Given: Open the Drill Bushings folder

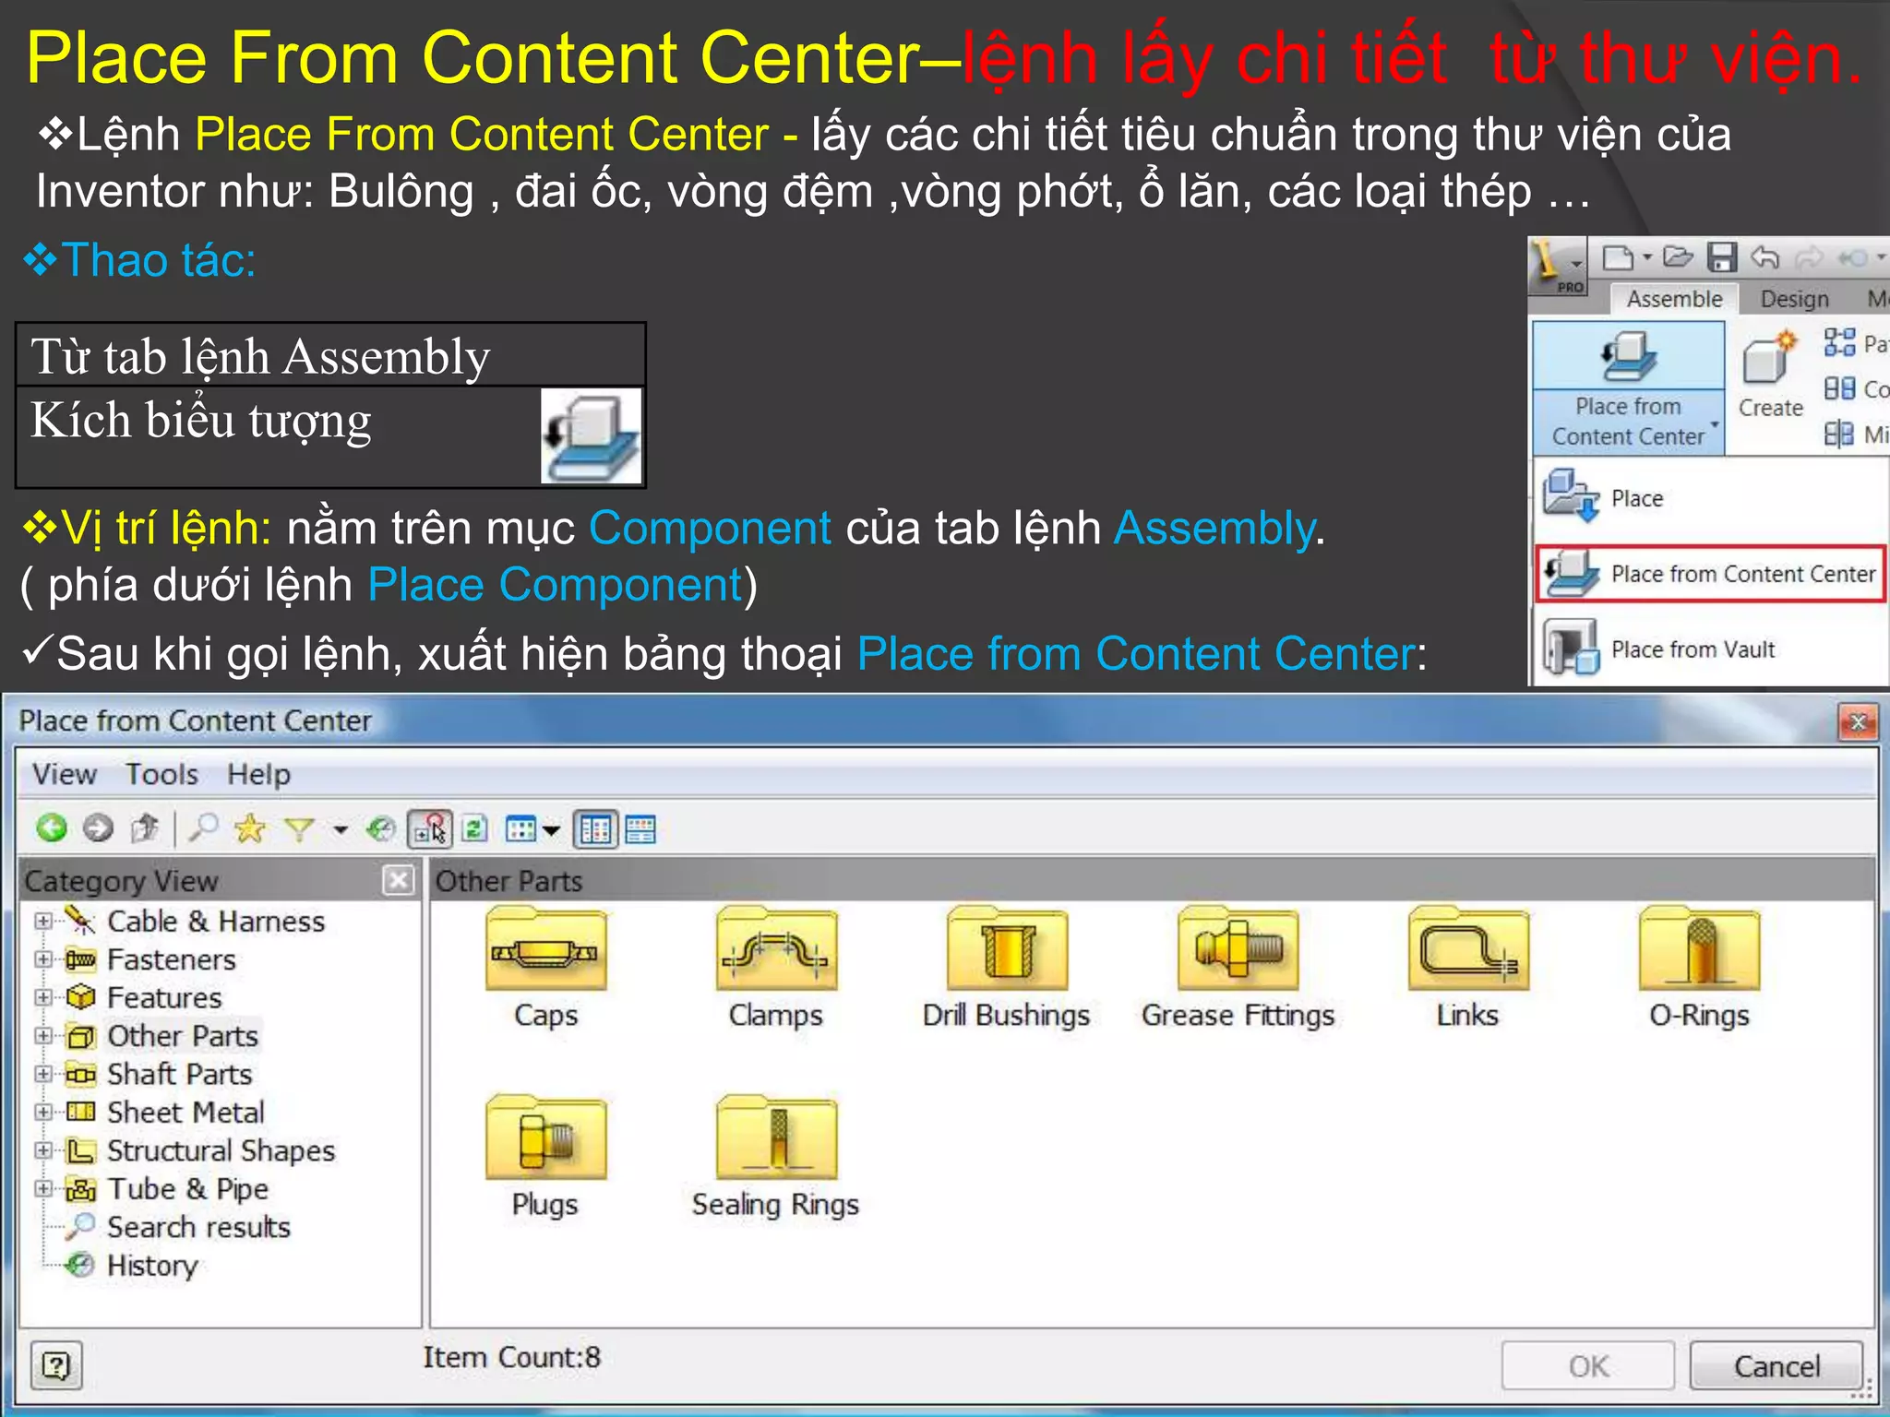Looking at the screenshot, I should (1007, 968).
